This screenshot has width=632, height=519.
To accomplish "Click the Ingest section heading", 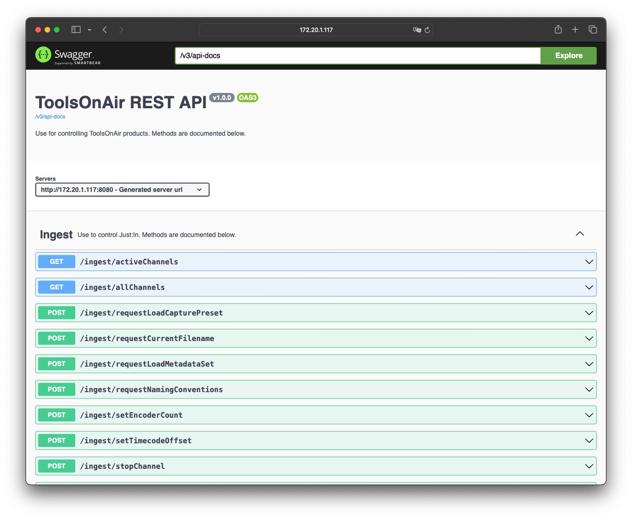I will pyautogui.click(x=56, y=235).
